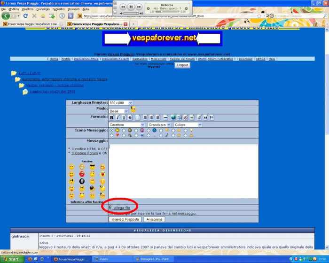Align message text to the right
This screenshot has height=263, width=329.
(158, 118)
